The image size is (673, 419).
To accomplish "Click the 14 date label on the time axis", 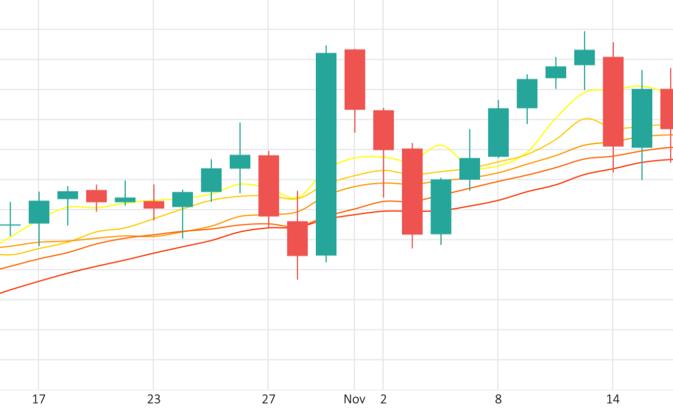I will [613, 400].
